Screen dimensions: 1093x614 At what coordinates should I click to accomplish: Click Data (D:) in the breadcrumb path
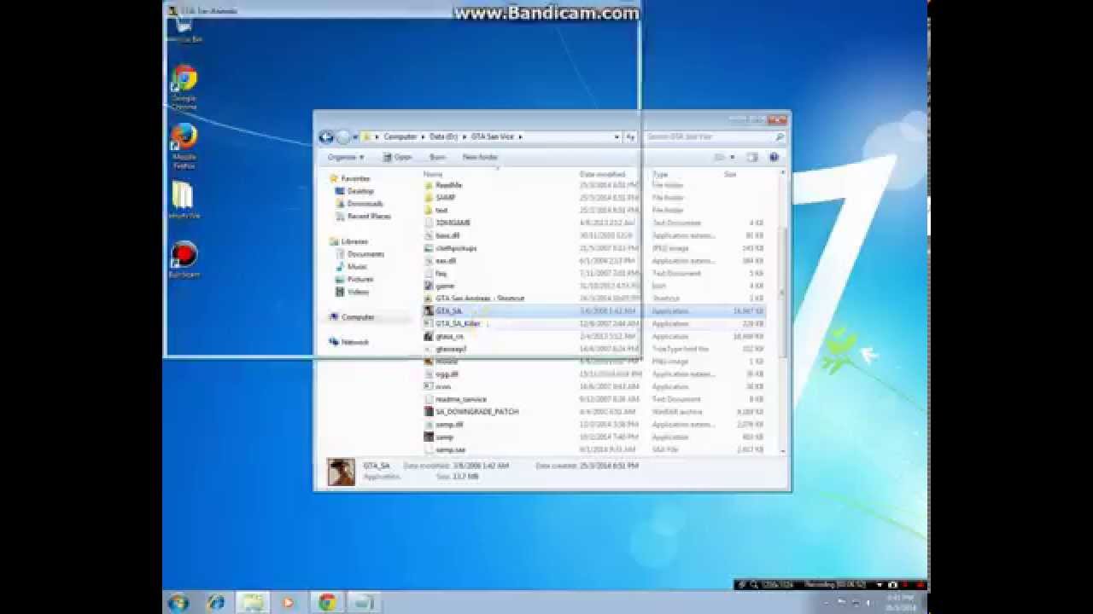tap(444, 136)
